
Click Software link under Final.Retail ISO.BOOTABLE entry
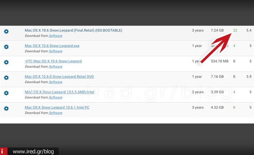tap(55, 36)
